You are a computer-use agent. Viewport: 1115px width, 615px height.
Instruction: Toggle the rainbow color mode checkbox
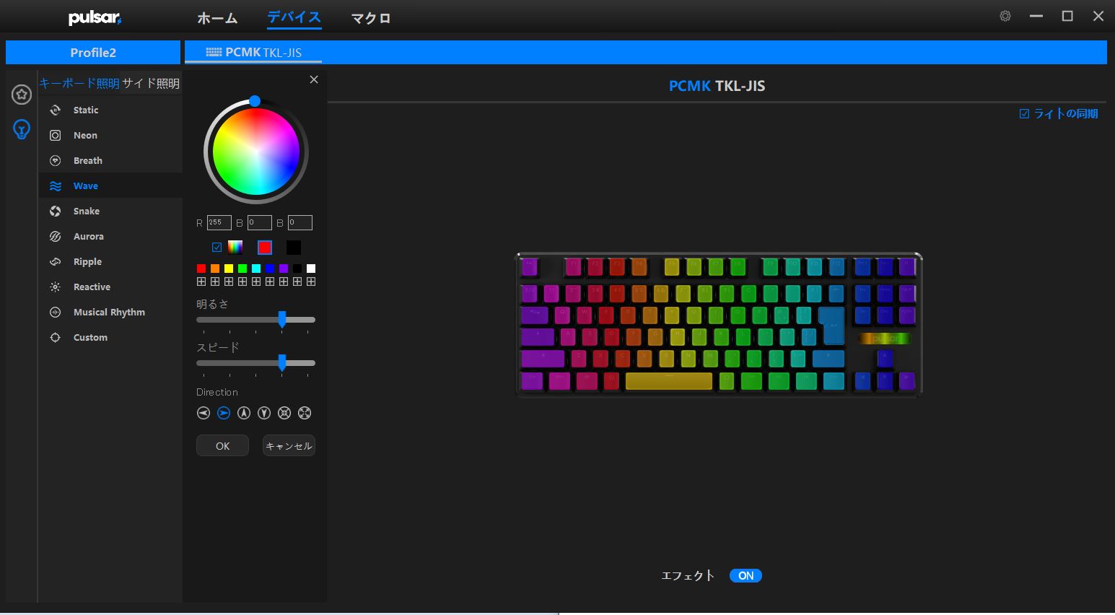coord(217,247)
